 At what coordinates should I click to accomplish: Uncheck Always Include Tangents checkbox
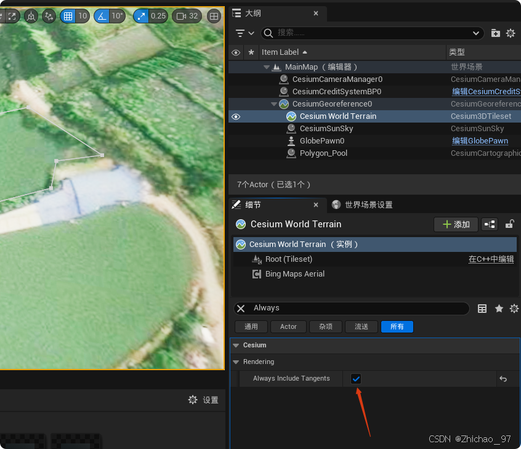[x=356, y=379]
